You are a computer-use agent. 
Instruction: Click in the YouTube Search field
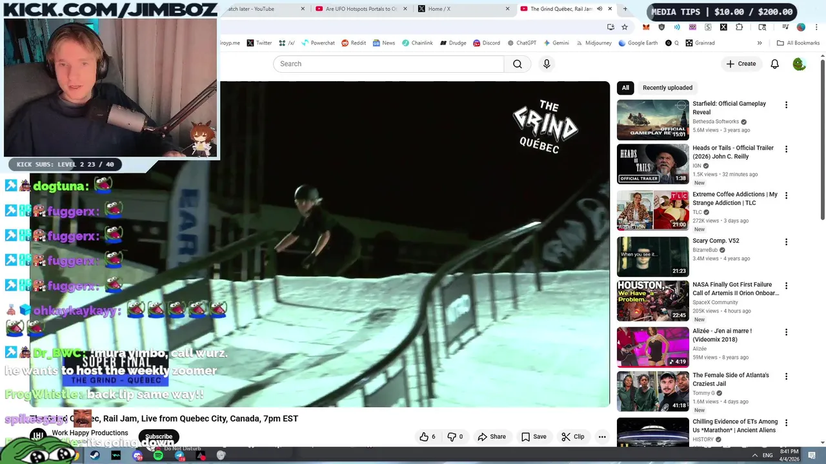tap(388, 64)
